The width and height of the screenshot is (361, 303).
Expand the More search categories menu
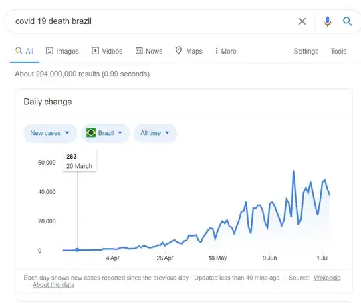(226, 51)
